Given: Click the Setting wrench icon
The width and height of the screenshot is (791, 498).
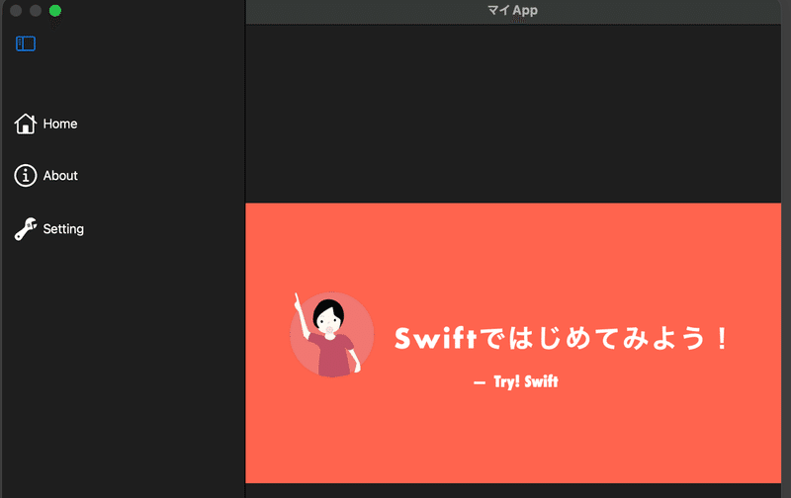Looking at the screenshot, I should point(26,229).
